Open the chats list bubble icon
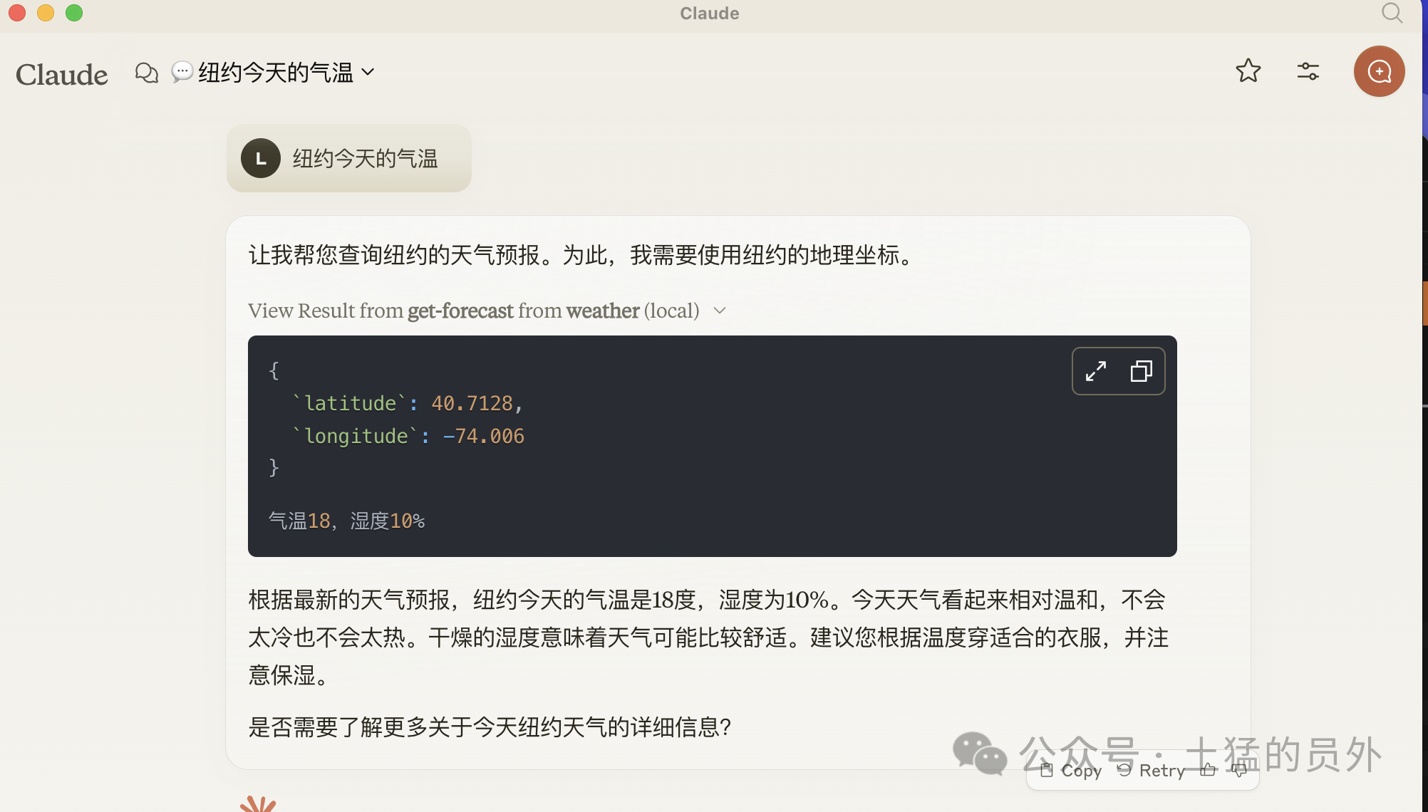Image resolution: width=1428 pixels, height=812 pixels. tap(147, 73)
